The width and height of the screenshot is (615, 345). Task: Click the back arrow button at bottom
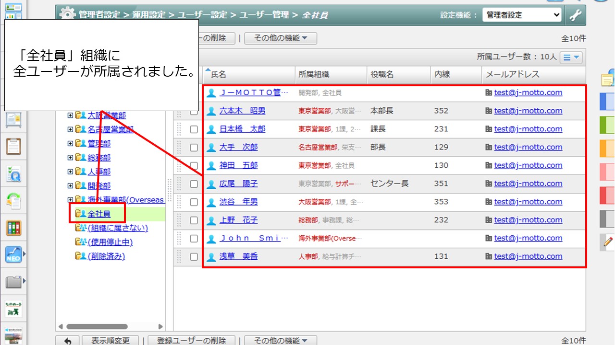[68, 340]
